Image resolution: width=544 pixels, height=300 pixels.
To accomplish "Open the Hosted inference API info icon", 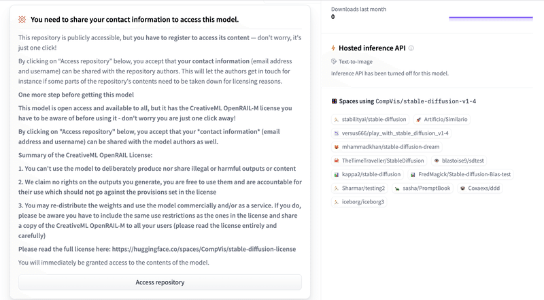I will [411, 48].
